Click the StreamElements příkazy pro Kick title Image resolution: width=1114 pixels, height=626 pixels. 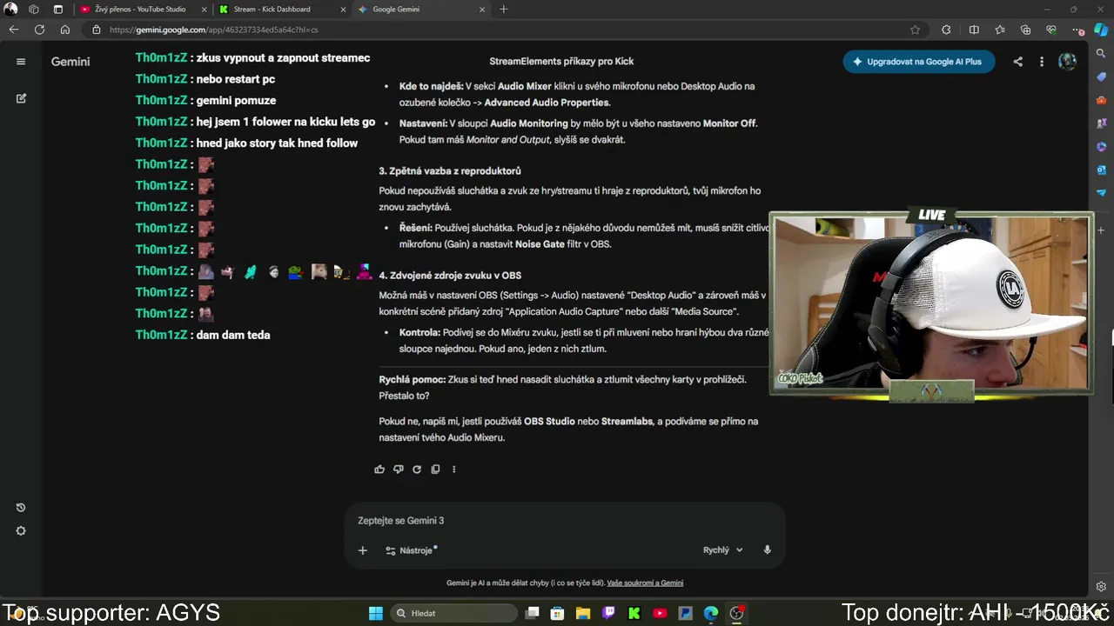pyautogui.click(x=561, y=62)
